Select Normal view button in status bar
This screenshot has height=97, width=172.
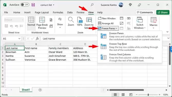(x=115, y=95)
